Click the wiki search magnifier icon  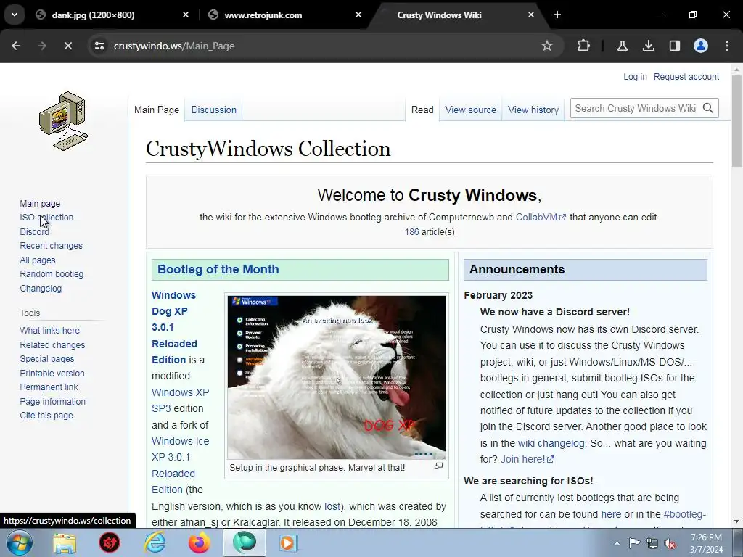pos(708,109)
